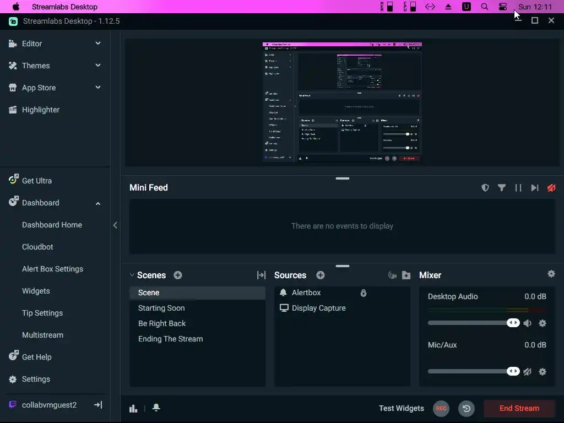Screen dimensions: 564x423
Task: Open Tip Settings
Action: point(42,313)
